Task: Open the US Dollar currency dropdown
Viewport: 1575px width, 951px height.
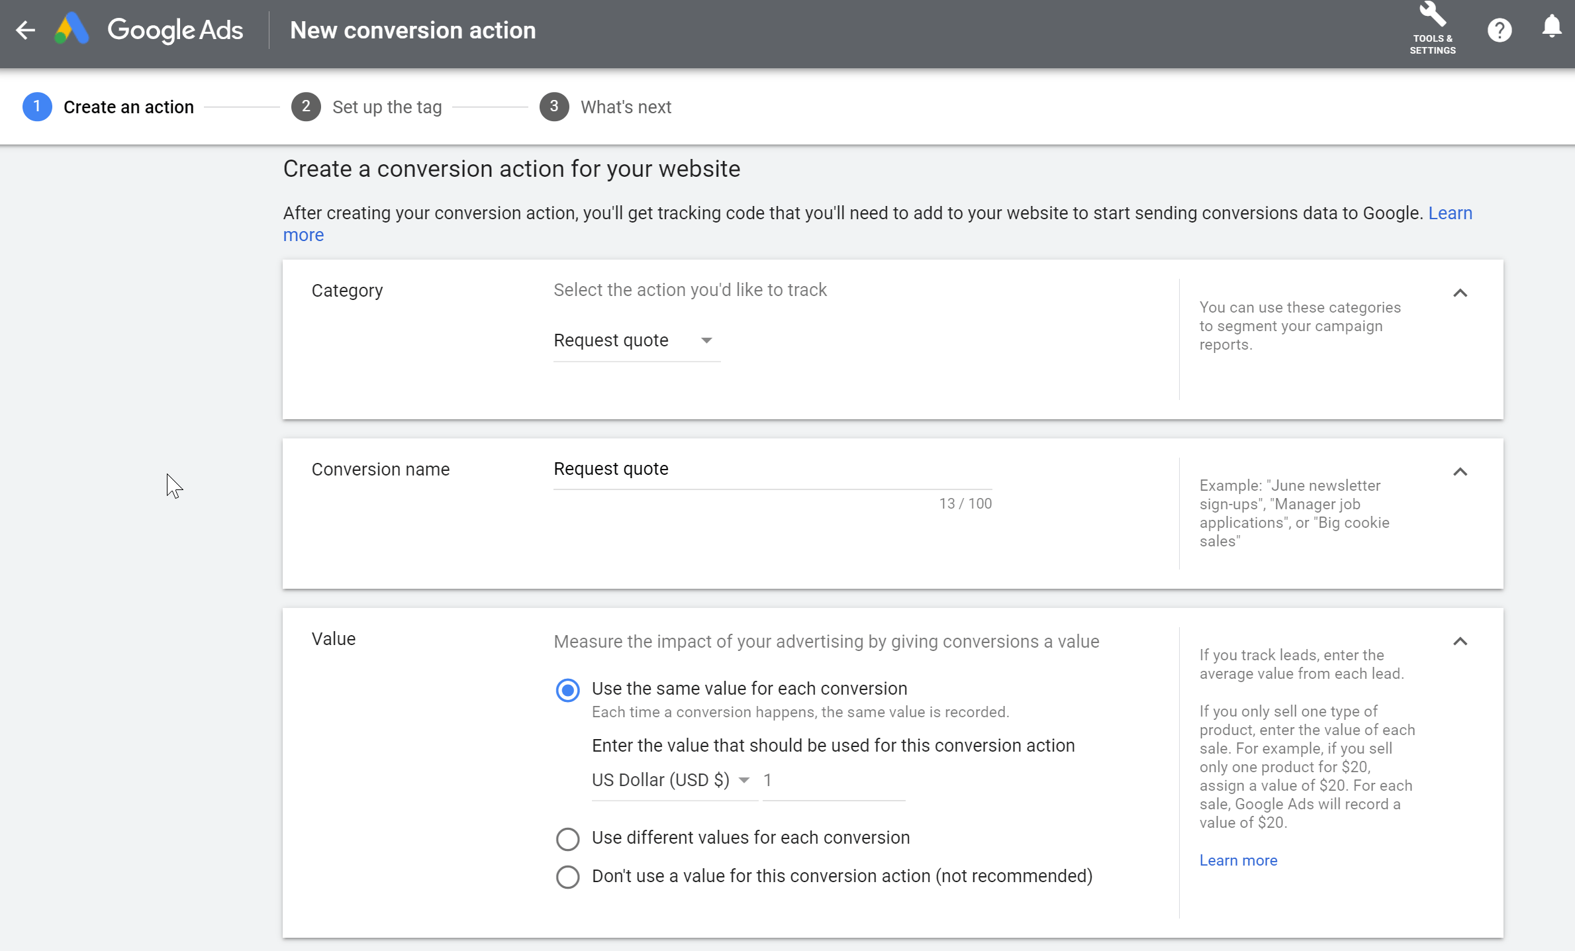Action: (672, 780)
